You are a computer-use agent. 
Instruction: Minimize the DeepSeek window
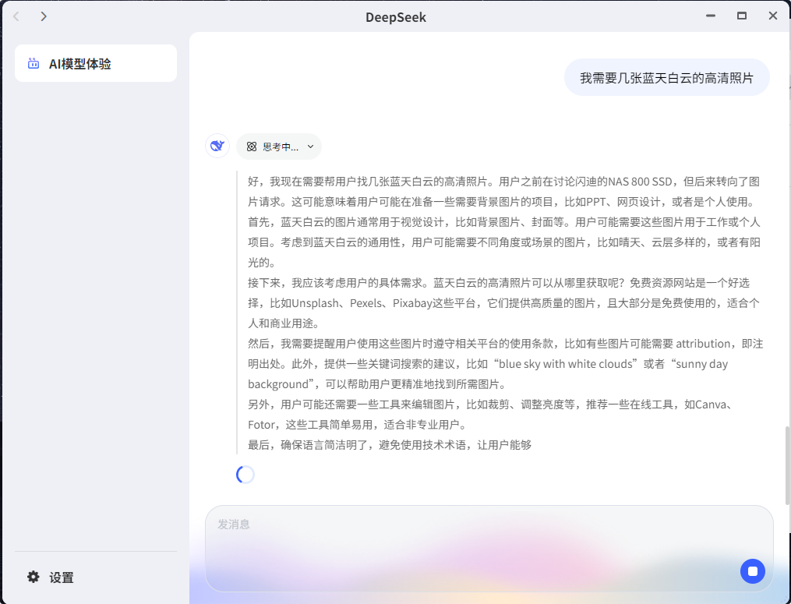click(x=711, y=16)
